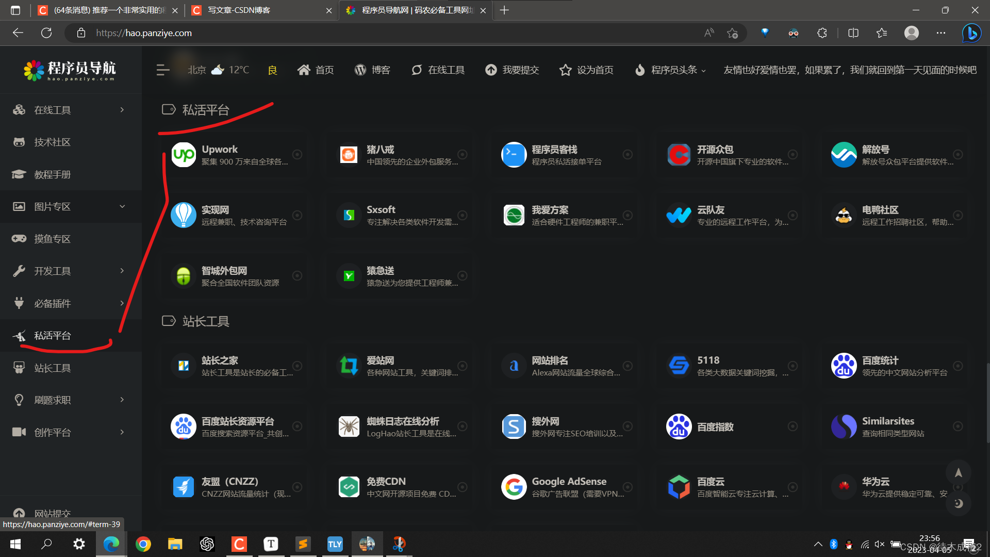Screen dimensions: 990x557
Task: Open the 百度云 site icon
Action: (679, 487)
